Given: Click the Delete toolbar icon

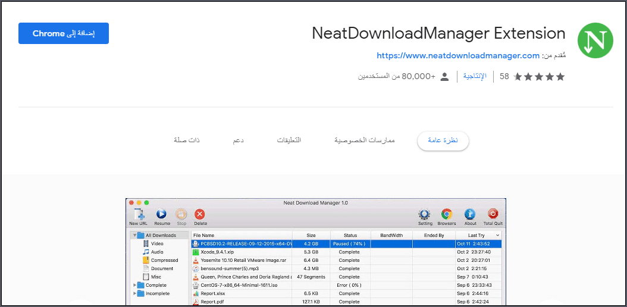Looking at the screenshot, I should point(200,214).
